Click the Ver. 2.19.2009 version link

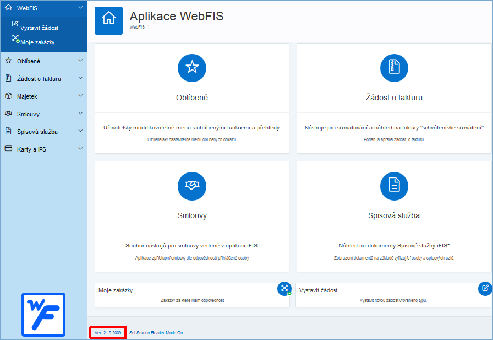(x=108, y=333)
